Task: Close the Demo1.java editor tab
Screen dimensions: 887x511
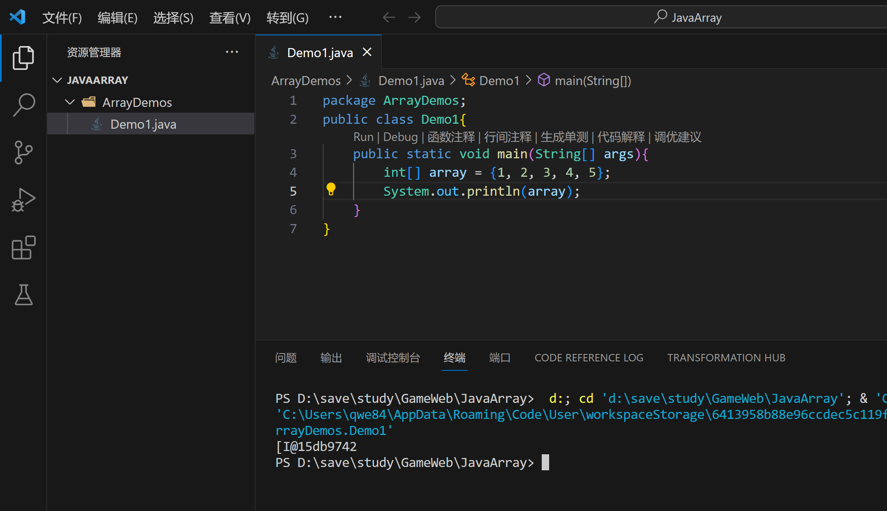Action: [367, 52]
